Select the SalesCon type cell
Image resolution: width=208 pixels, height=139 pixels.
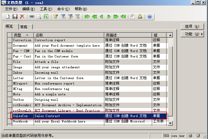pos(23,116)
